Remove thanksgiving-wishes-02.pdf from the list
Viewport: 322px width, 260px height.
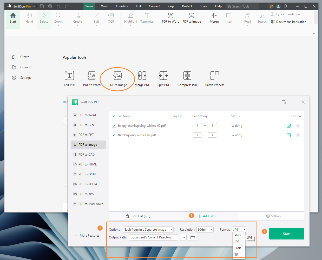coord(298,135)
